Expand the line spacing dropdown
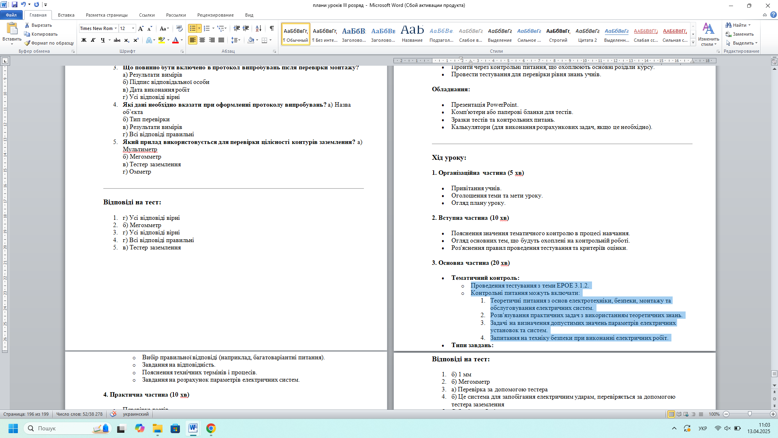The width and height of the screenshot is (778, 438). [x=239, y=40]
